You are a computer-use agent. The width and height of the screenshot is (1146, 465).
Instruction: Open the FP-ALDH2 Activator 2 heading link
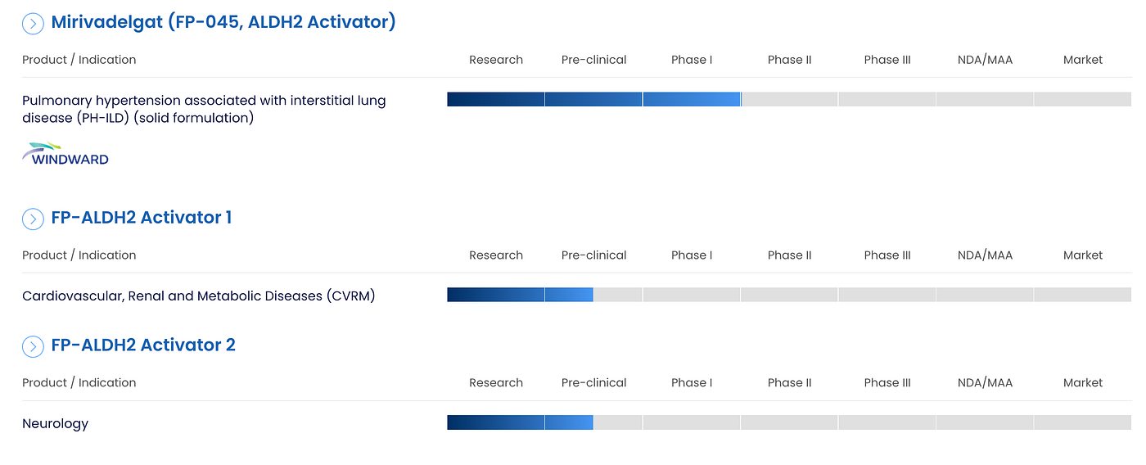[x=143, y=345]
